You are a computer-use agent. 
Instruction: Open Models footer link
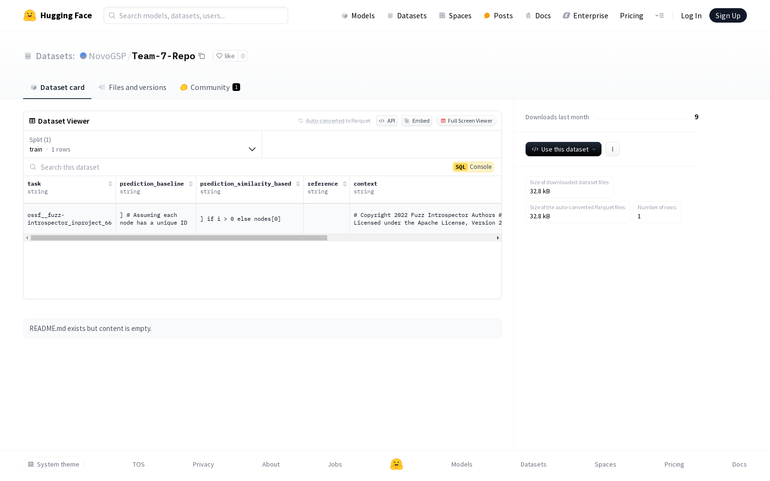[x=462, y=464]
